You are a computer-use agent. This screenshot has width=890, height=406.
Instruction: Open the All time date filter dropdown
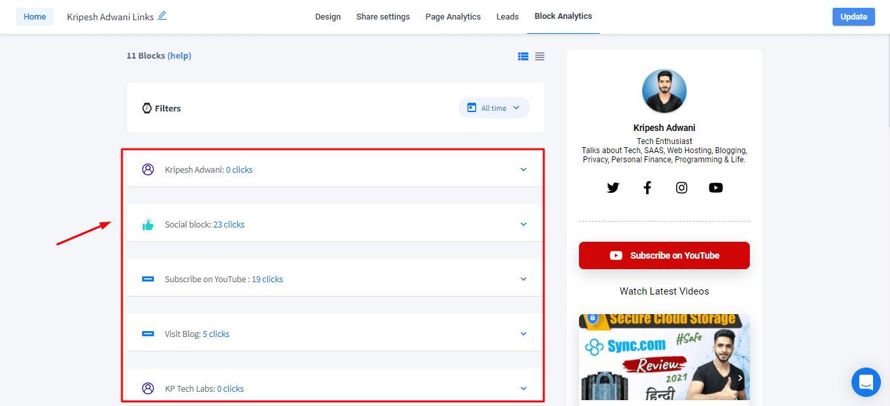pyautogui.click(x=494, y=108)
